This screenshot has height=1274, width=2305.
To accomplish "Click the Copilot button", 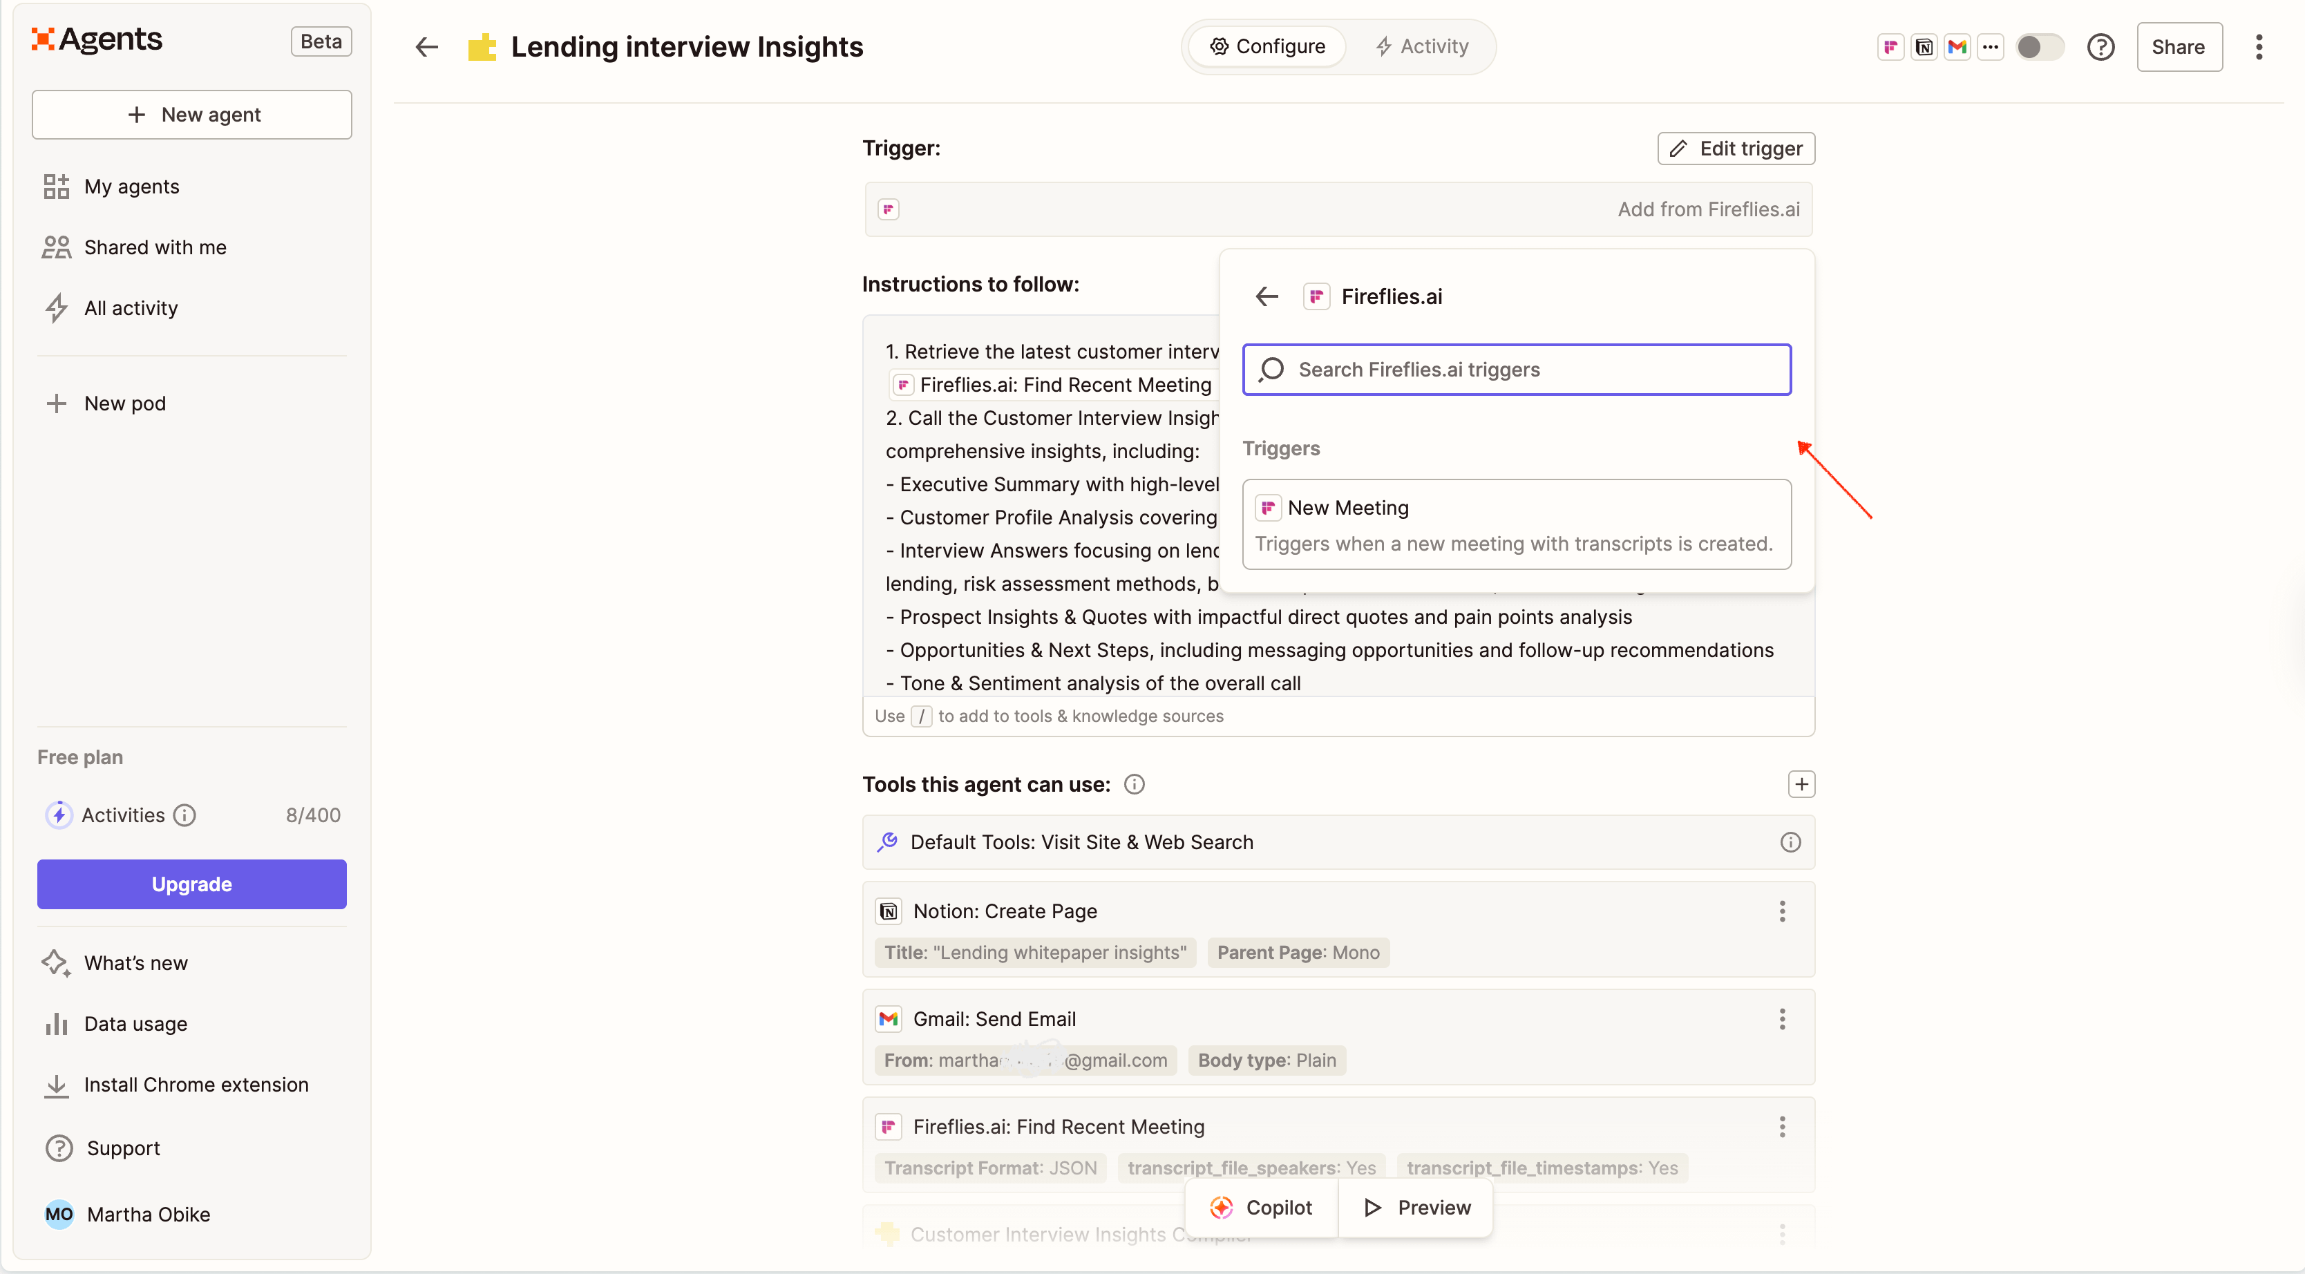I will point(1262,1207).
